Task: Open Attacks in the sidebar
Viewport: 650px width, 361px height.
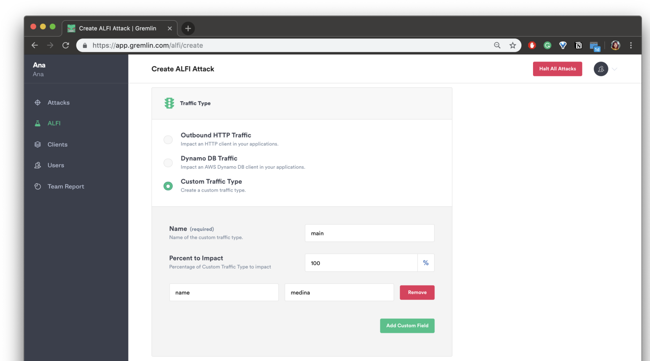Action: pos(58,103)
